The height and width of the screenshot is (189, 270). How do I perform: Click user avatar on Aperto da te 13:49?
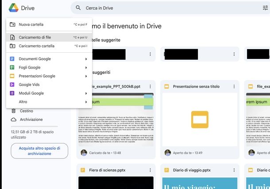[168, 153]
